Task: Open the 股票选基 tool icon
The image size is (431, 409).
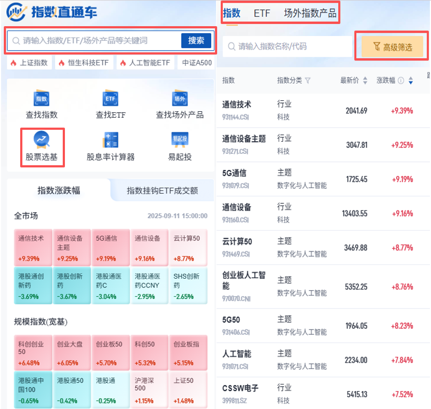Action: [41, 140]
